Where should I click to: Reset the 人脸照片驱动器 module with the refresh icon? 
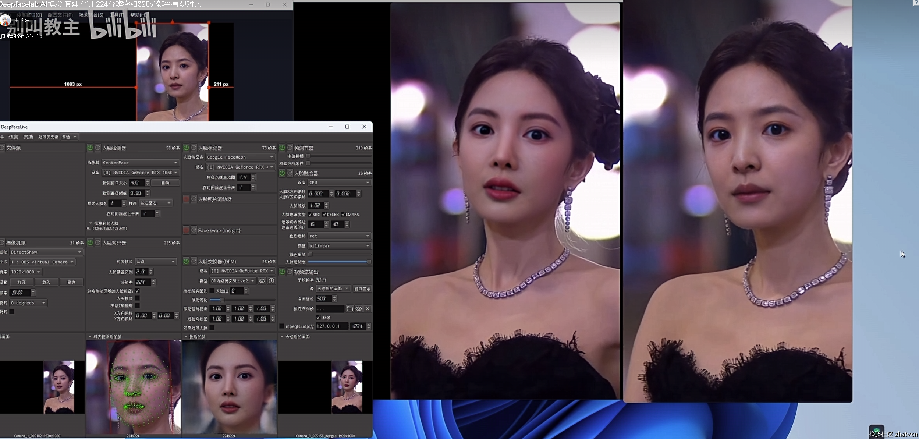[x=194, y=199]
